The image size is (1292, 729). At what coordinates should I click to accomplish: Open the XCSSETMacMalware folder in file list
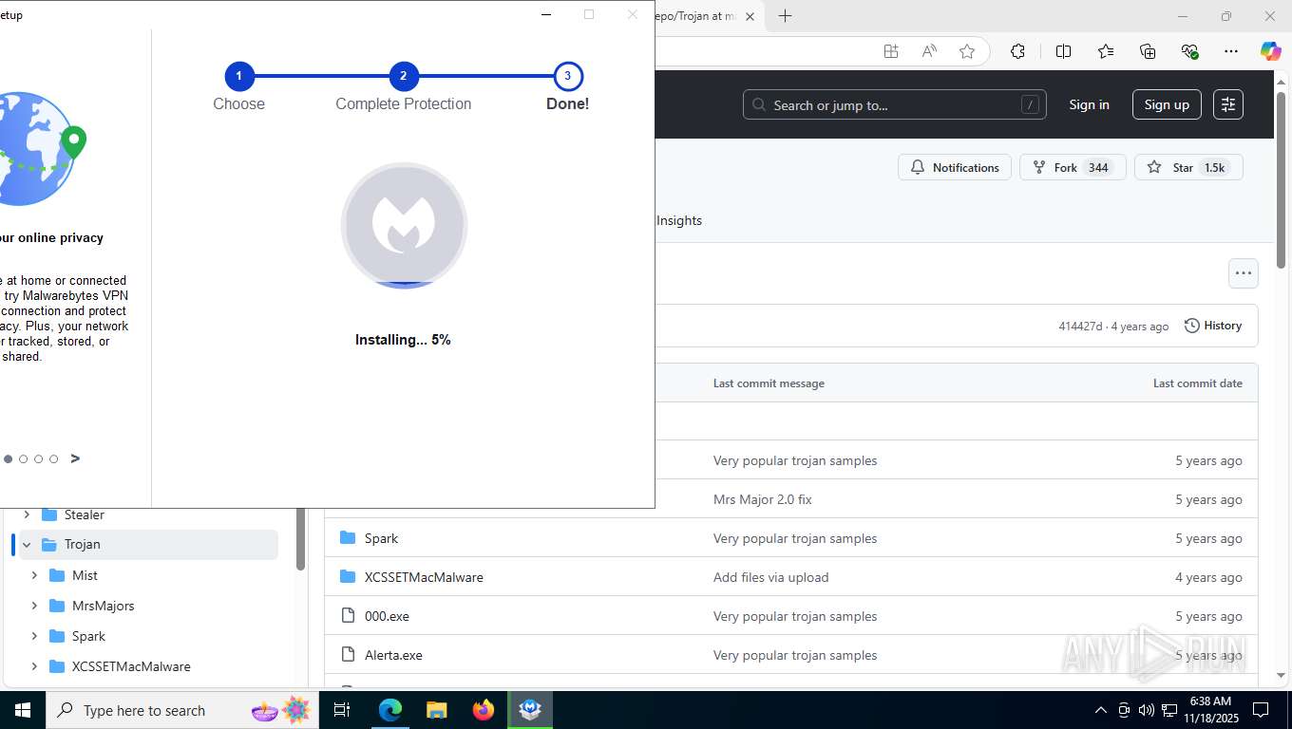pos(424,577)
